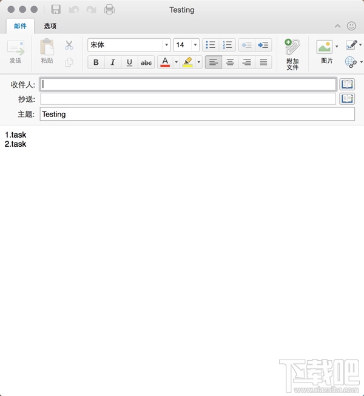Switch to the 选项 tab

click(x=50, y=26)
